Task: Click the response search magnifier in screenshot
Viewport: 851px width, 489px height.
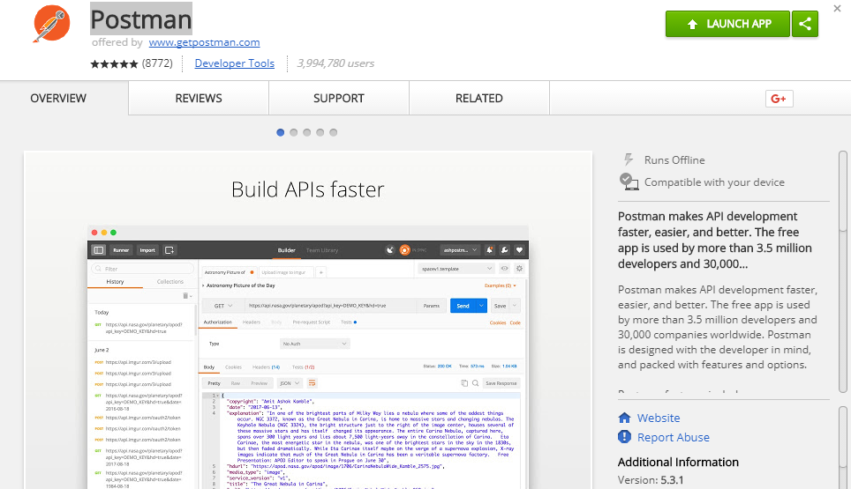Action: (476, 383)
